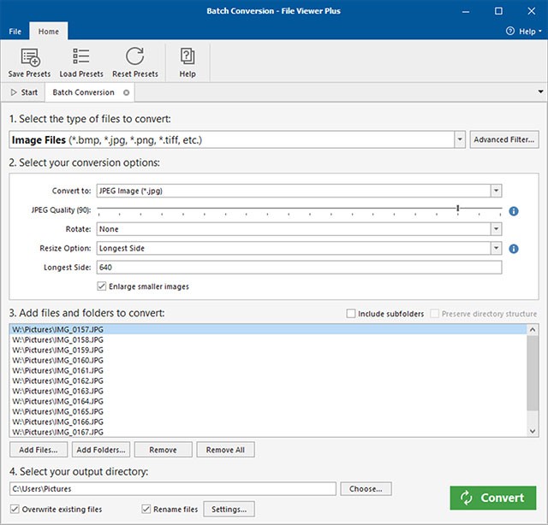Switch to the Start tab
The height and width of the screenshot is (525, 548).
(x=24, y=92)
